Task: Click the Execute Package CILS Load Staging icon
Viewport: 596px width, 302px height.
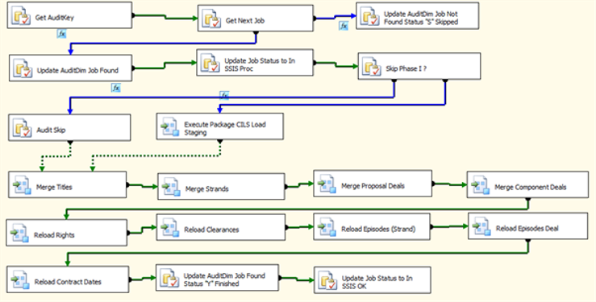Action: (170, 127)
